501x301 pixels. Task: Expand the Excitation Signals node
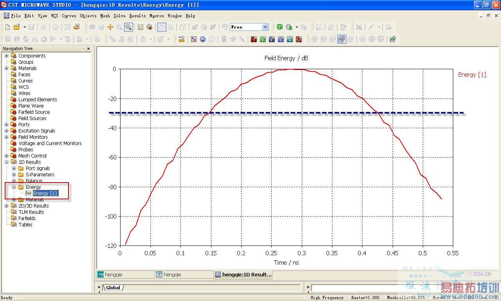(6, 131)
